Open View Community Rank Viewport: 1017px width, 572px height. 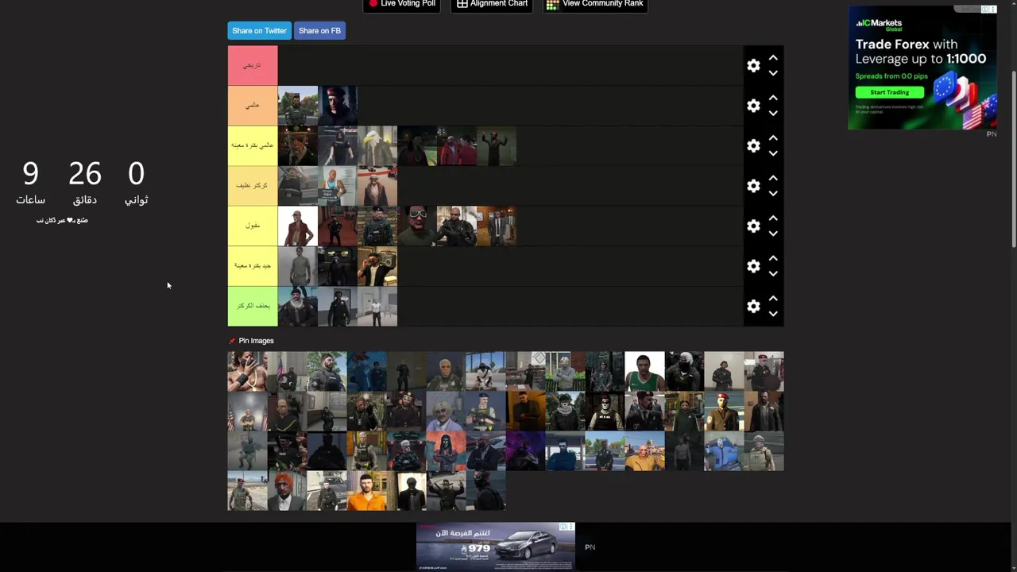pos(595,4)
